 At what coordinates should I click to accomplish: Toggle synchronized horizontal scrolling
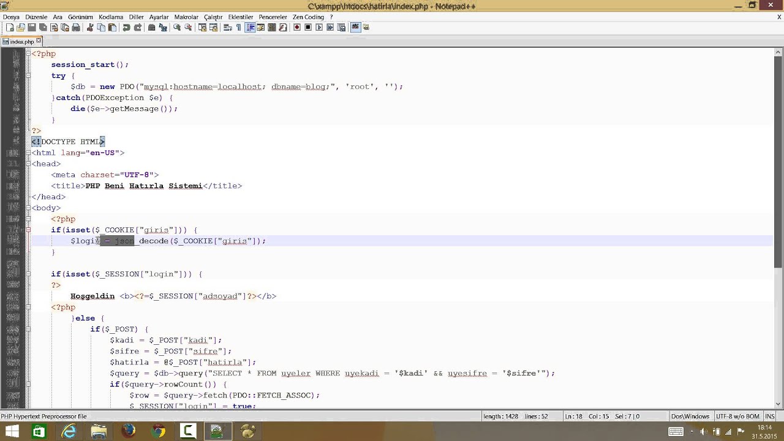[x=213, y=27]
